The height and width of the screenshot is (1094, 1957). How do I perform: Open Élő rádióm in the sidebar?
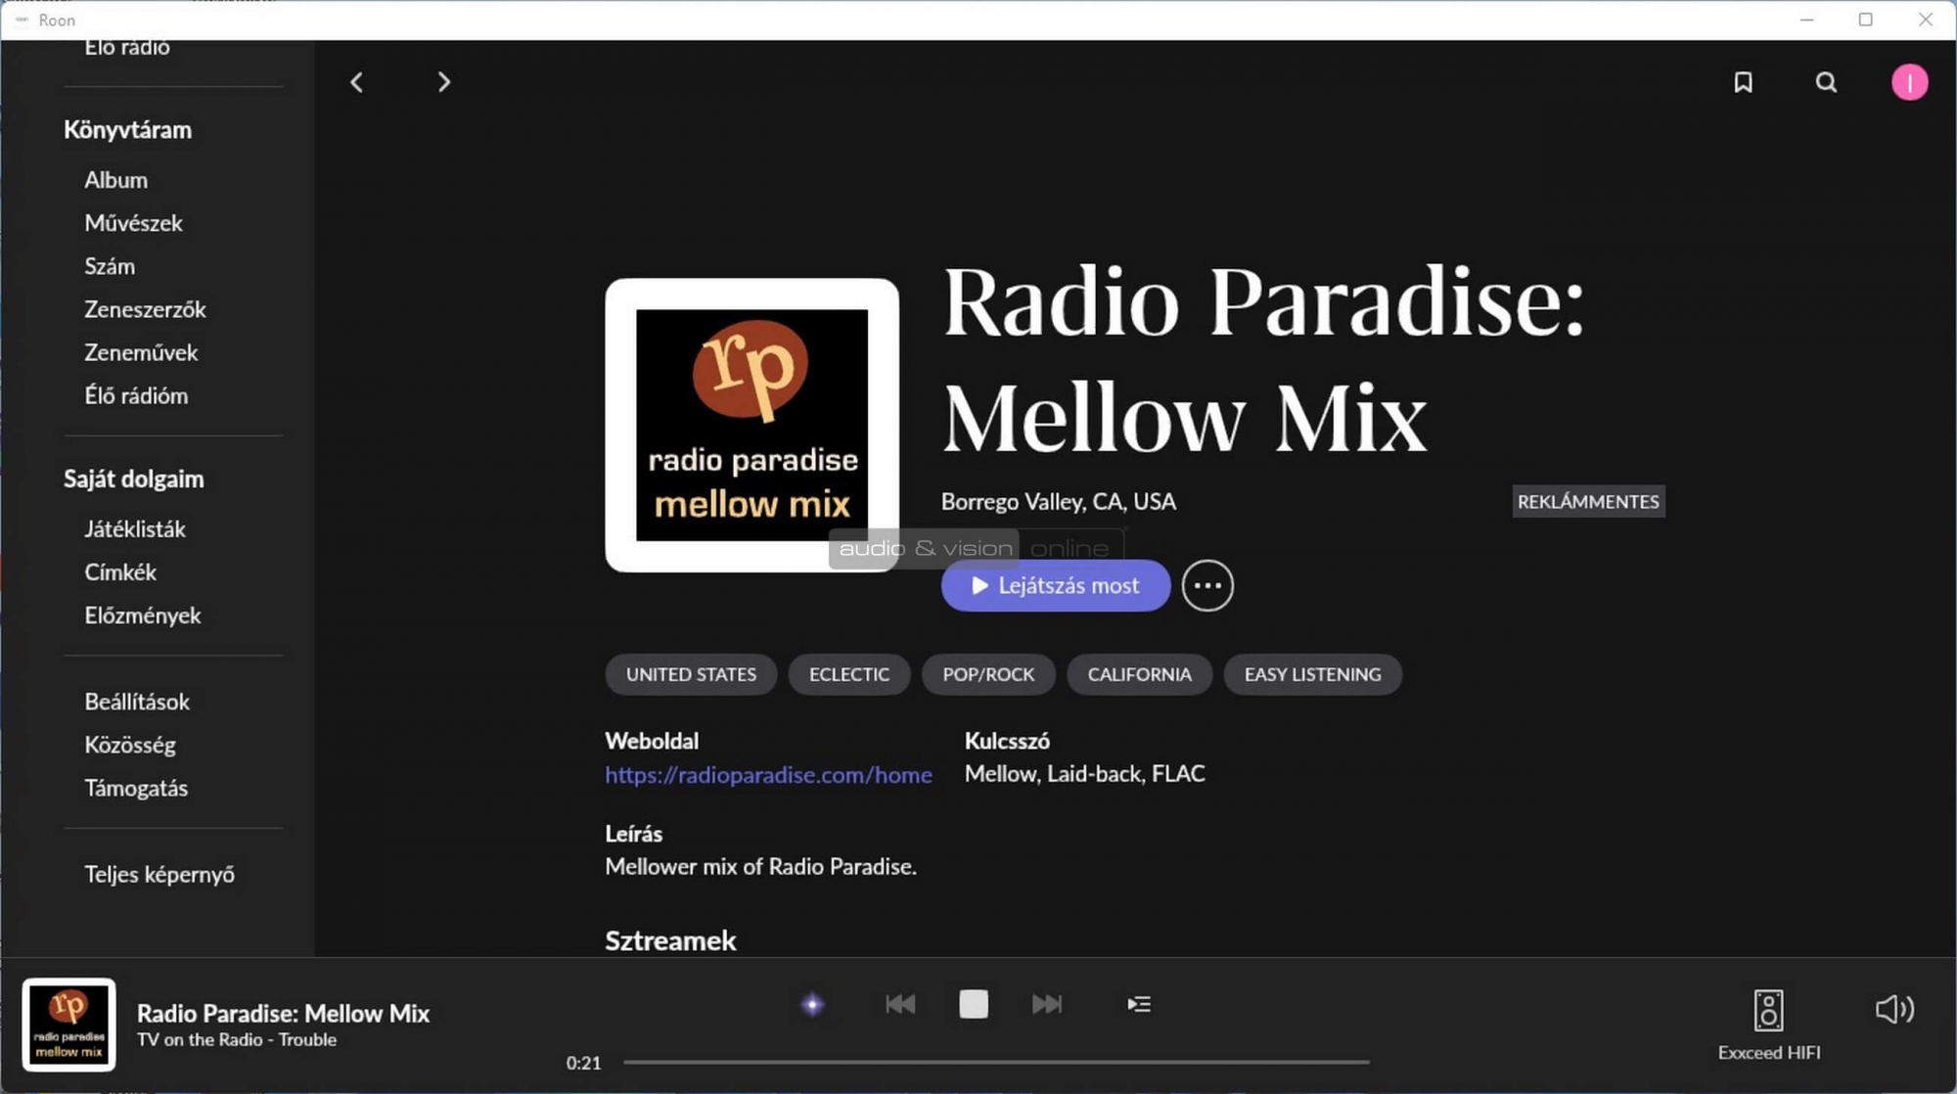pos(136,395)
